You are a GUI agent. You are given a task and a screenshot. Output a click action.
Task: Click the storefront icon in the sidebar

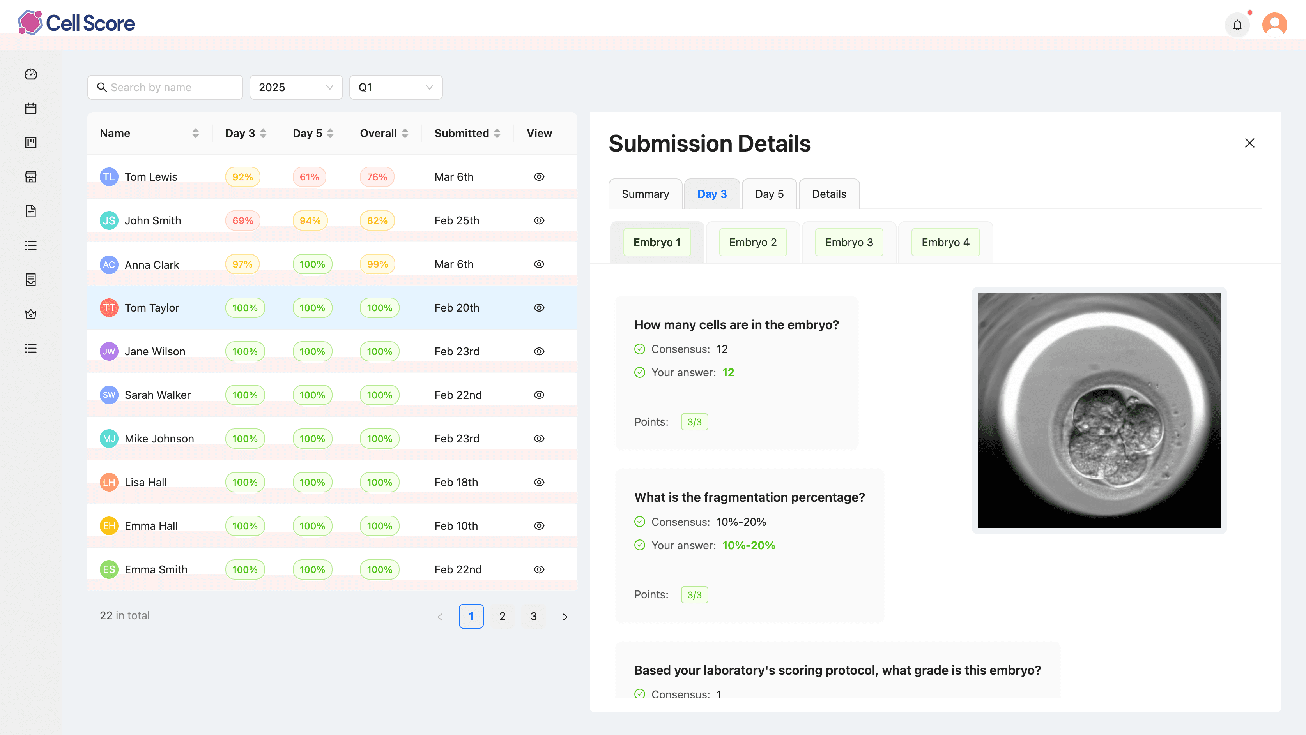coord(31,176)
